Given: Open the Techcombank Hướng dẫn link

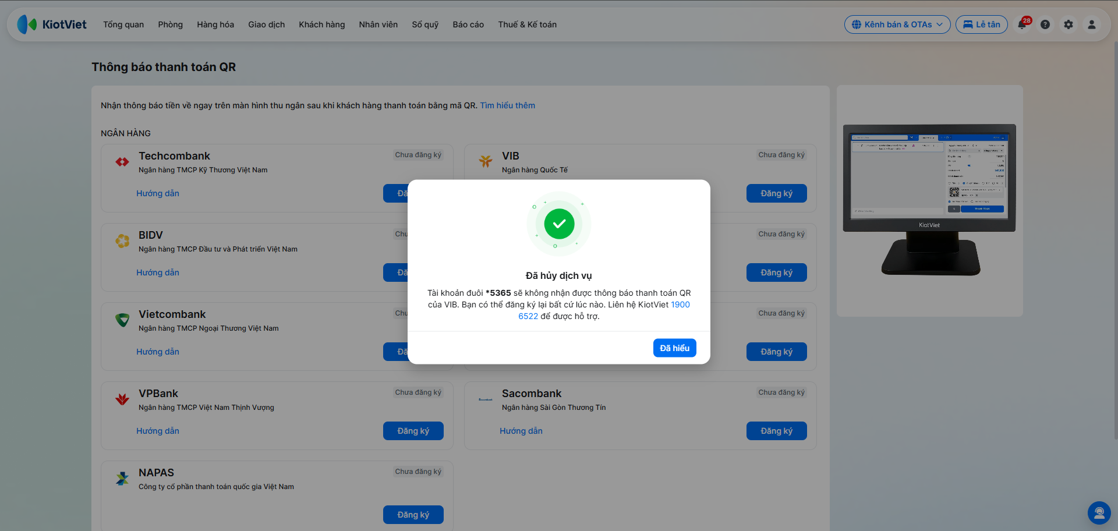Looking at the screenshot, I should point(158,193).
